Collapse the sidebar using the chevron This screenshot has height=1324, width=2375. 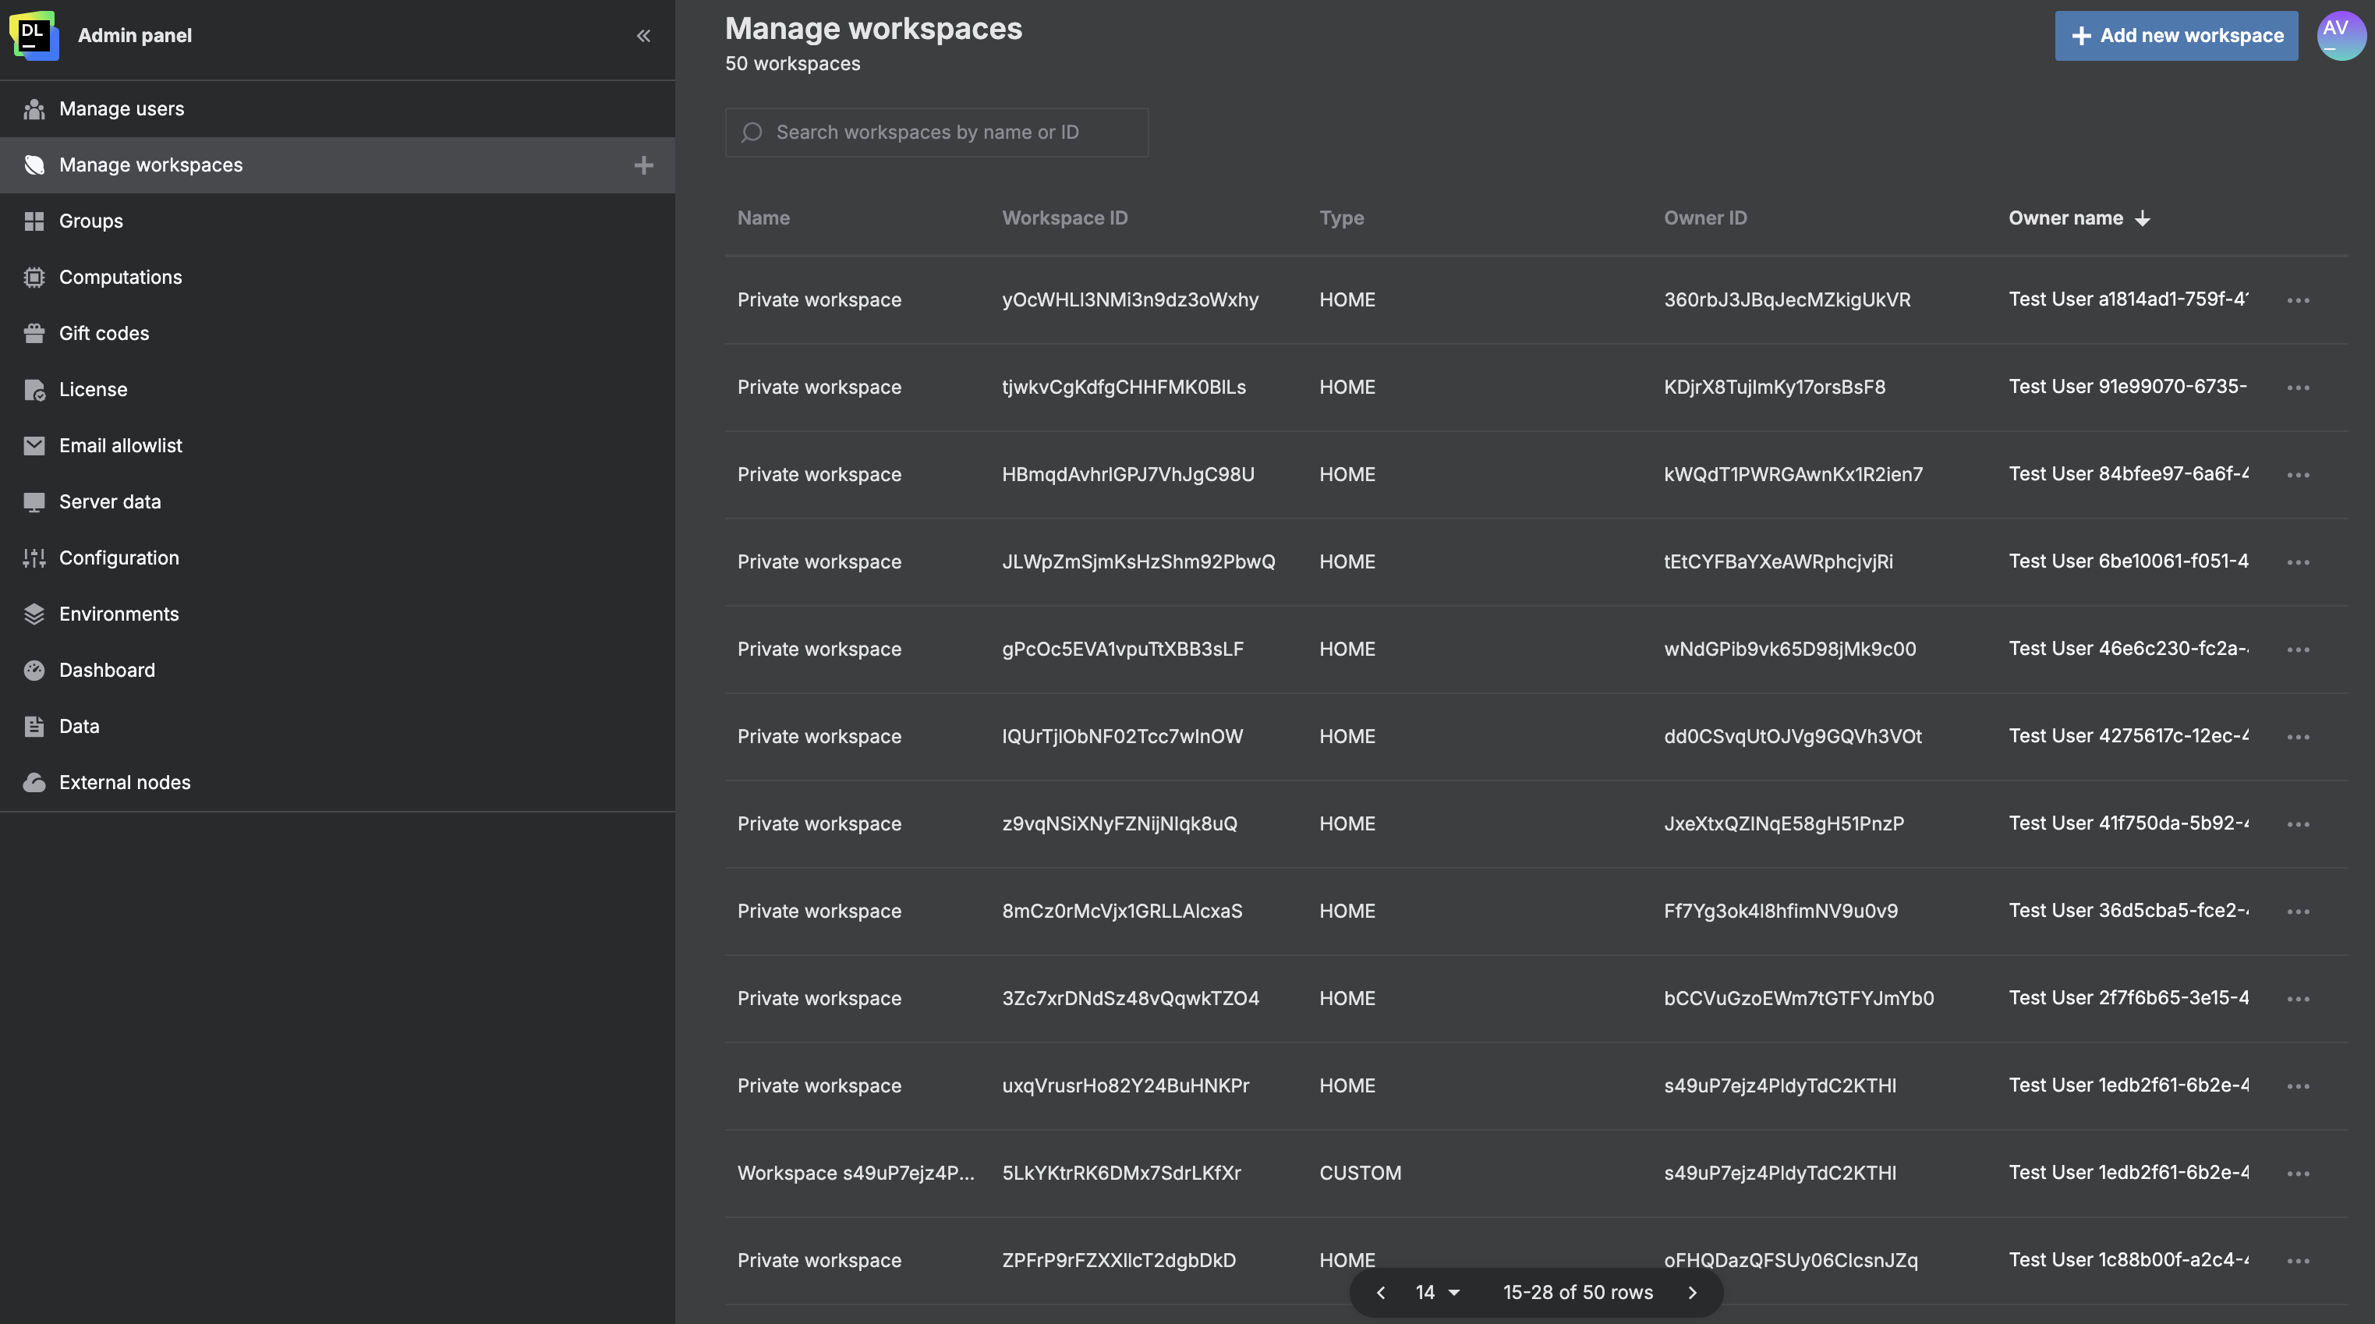(643, 35)
